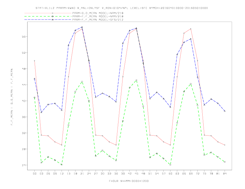This screenshot has height=189, width=245.
Task: Click x-axis forecast hour label 75
Action: click(x=204, y=174)
